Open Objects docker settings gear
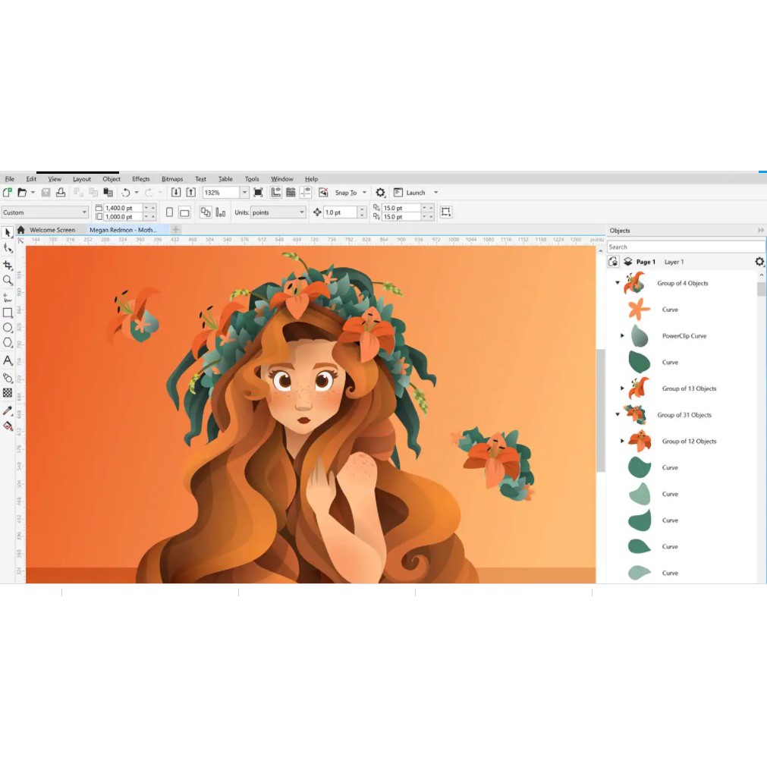The image size is (767, 767). (759, 262)
